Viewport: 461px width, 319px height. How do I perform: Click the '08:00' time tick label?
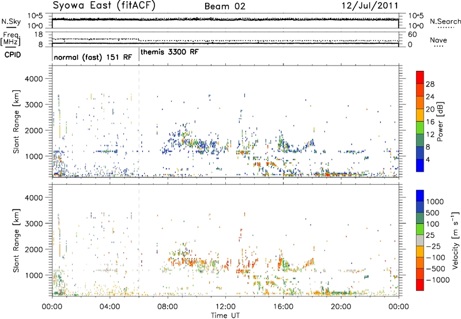click(x=167, y=307)
